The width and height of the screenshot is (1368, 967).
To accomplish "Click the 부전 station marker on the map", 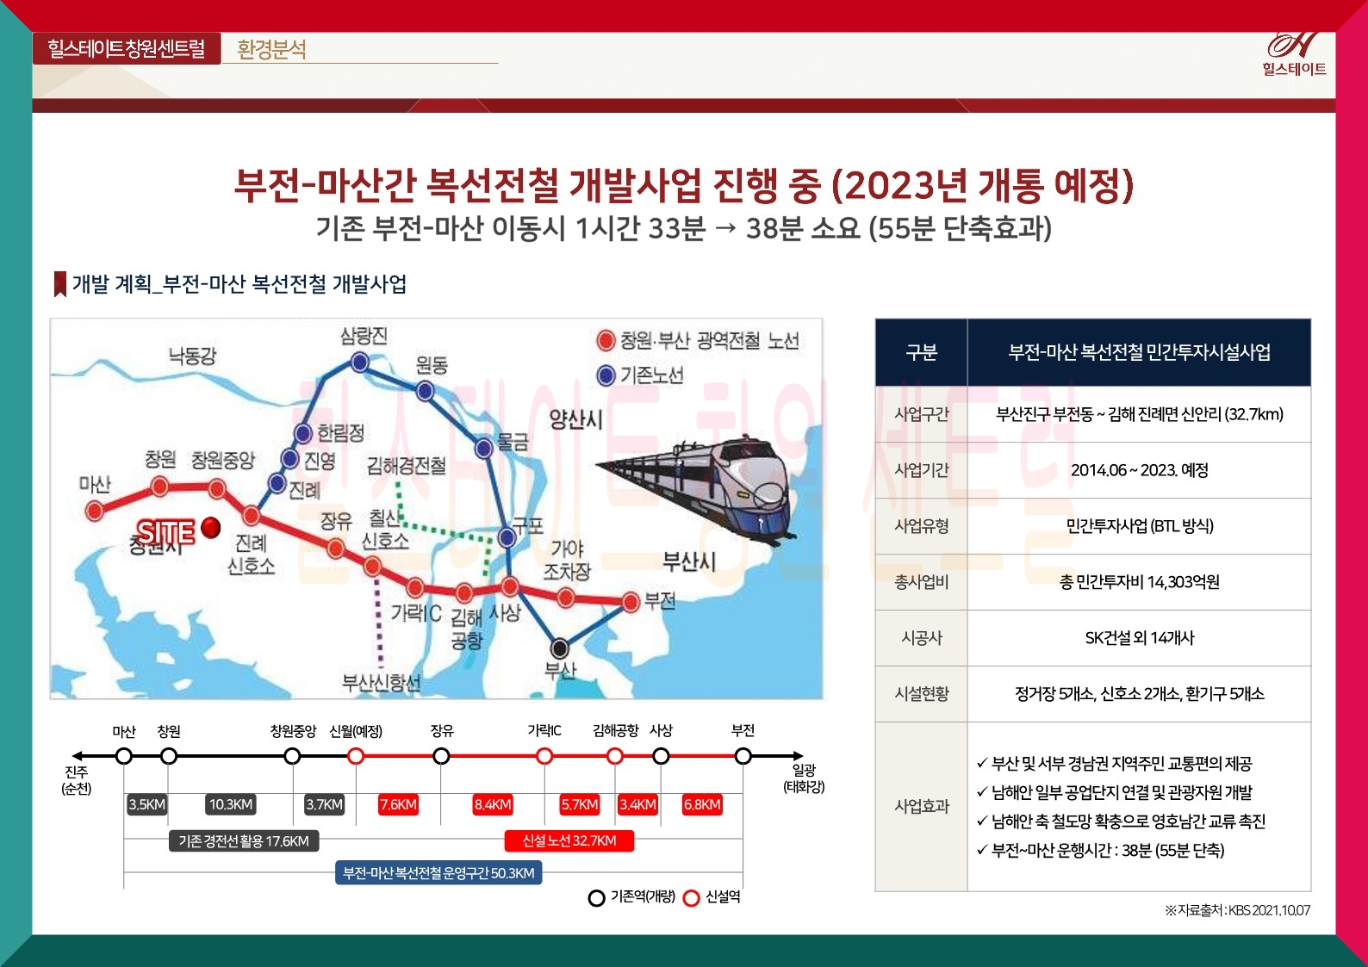I will pyautogui.click(x=631, y=601).
